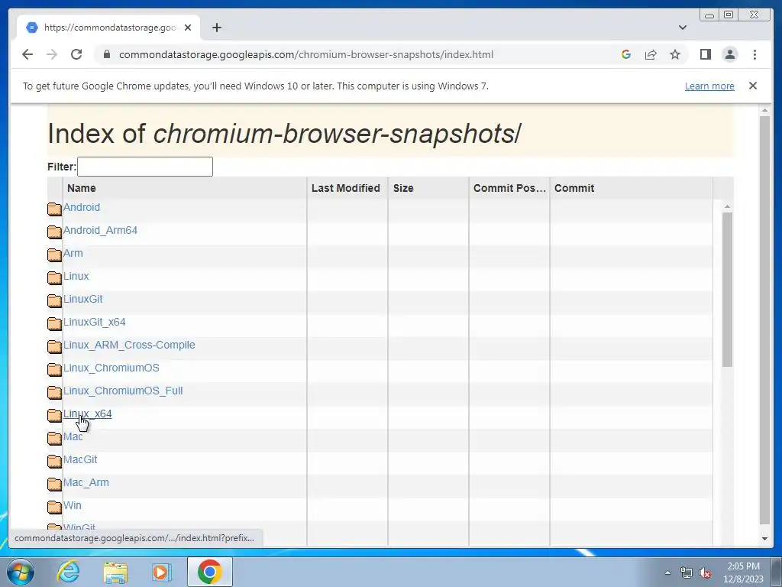
Task: Launch Internet Explorer from the taskbar
Action: pyautogui.click(x=68, y=572)
